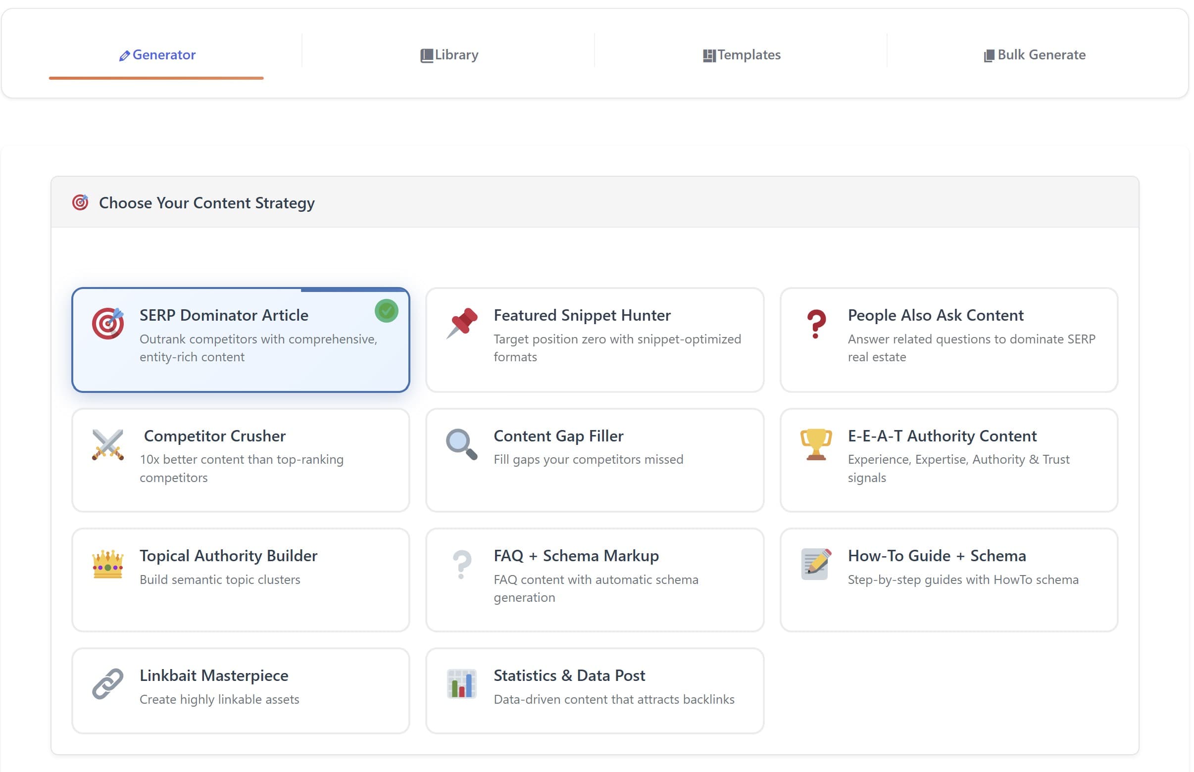Open the active Generator tab
Viewport: 1194px width, 772px height.
coord(156,54)
